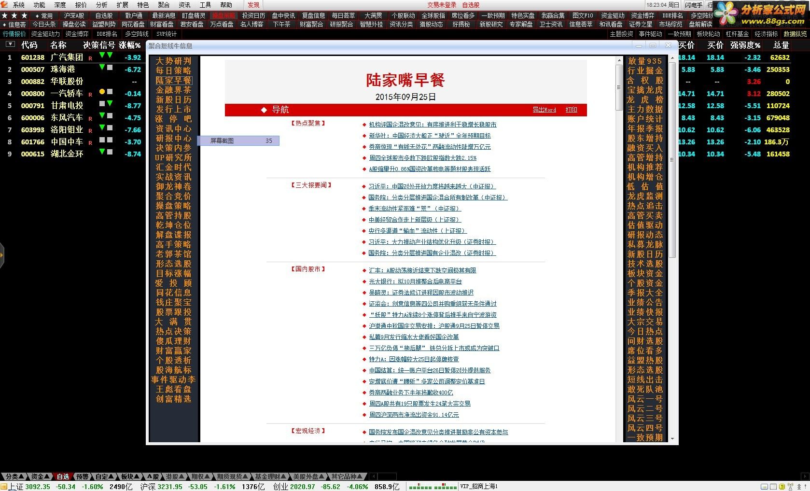Image resolution: width=810 pixels, height=491 pixels.
Task: Click the 打印 link
Action: point(571,110)
